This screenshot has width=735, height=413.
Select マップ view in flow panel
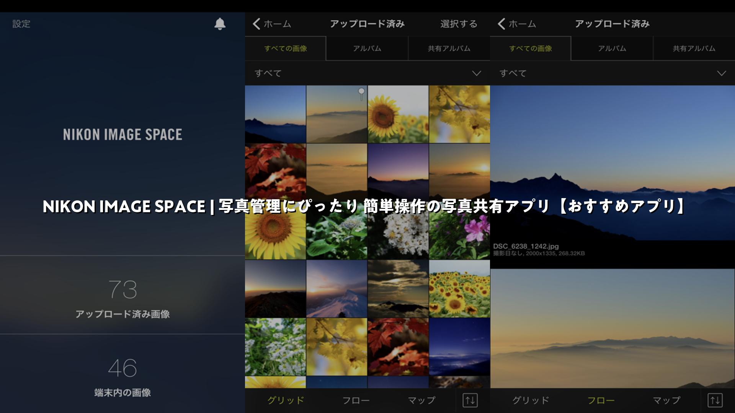[x=666, y=400]
